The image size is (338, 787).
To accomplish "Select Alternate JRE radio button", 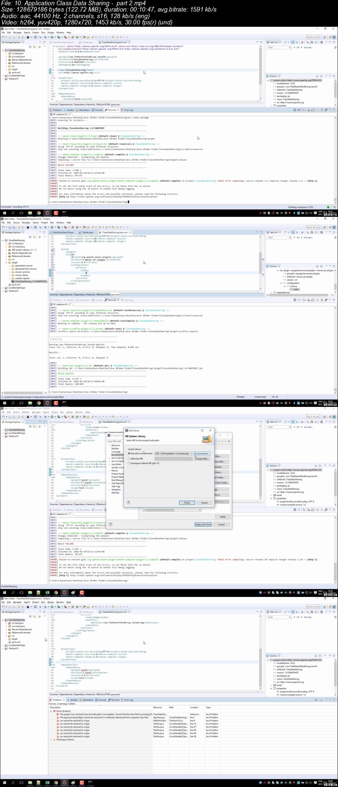I will click(x=129, y=458).
